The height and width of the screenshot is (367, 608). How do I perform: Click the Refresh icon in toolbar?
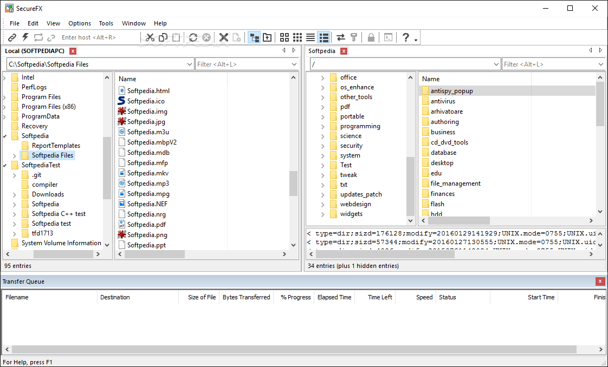(193, 37)
